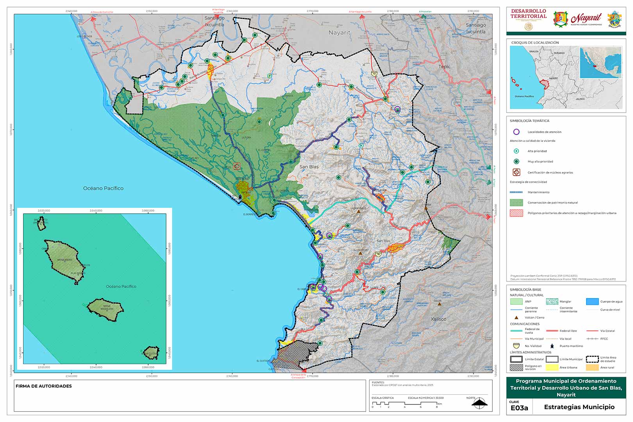Click the Federal libre line symbol

click(552, 331)
